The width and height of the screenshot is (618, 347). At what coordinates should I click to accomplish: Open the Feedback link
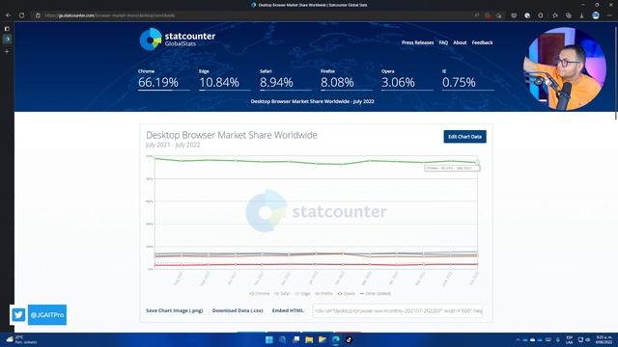tap(482, 42)
